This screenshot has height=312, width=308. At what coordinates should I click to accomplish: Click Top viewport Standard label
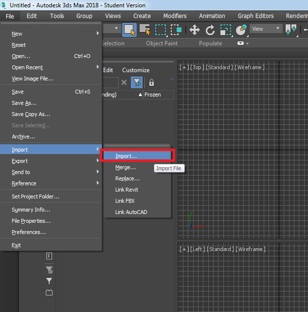click(x=219, y=67)
